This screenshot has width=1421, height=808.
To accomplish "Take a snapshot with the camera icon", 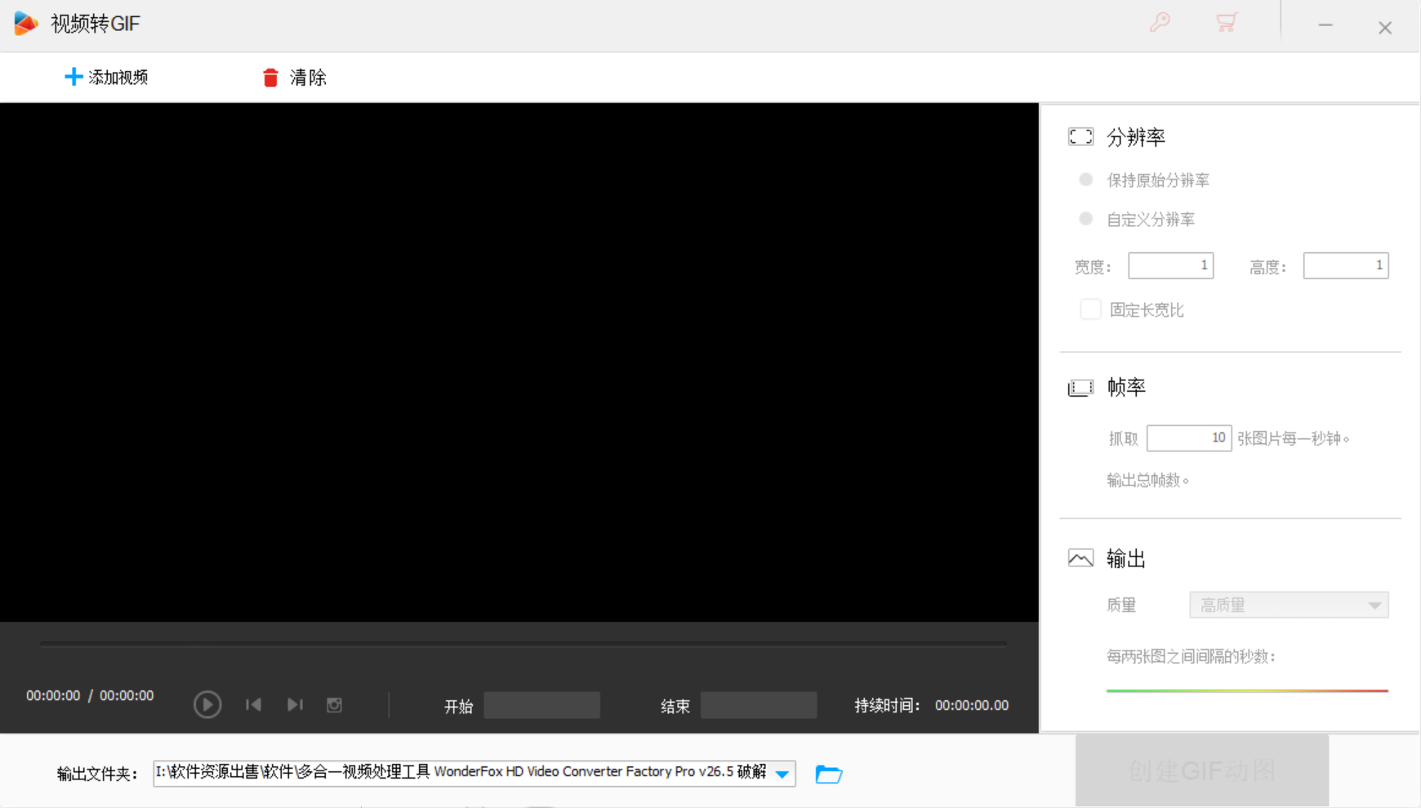I will pos(334,704).
